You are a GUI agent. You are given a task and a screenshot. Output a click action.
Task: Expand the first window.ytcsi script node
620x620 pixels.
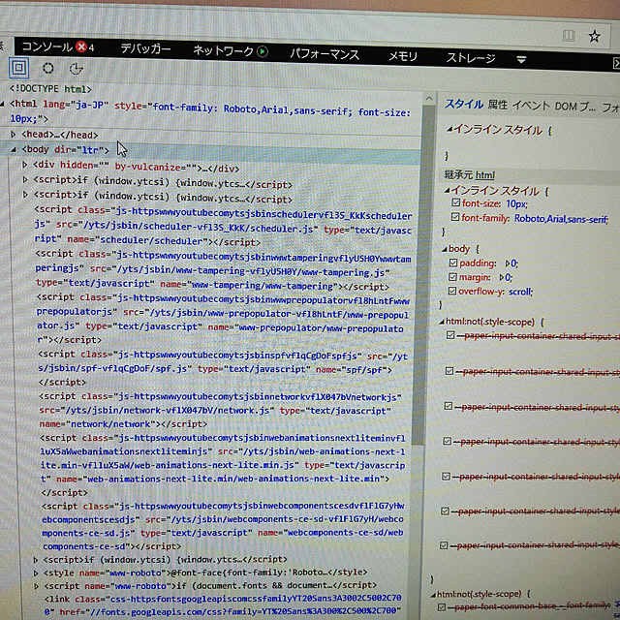click(25, 179)
